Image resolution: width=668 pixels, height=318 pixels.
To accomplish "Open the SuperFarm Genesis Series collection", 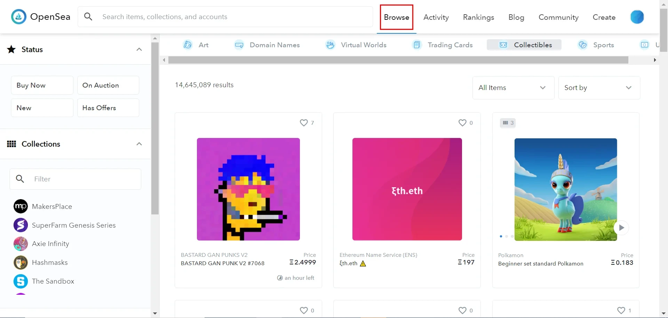I will (73, 225).
